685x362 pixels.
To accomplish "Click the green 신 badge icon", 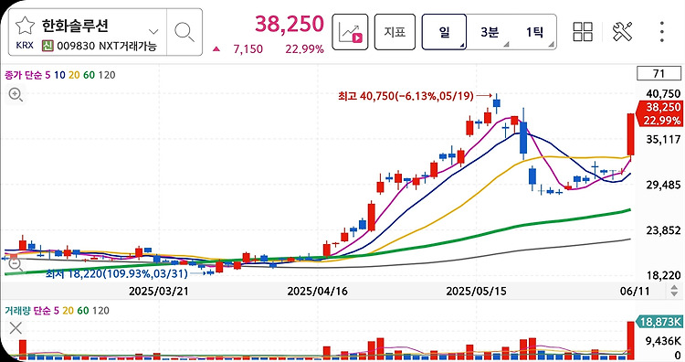I will click(47, 46).
